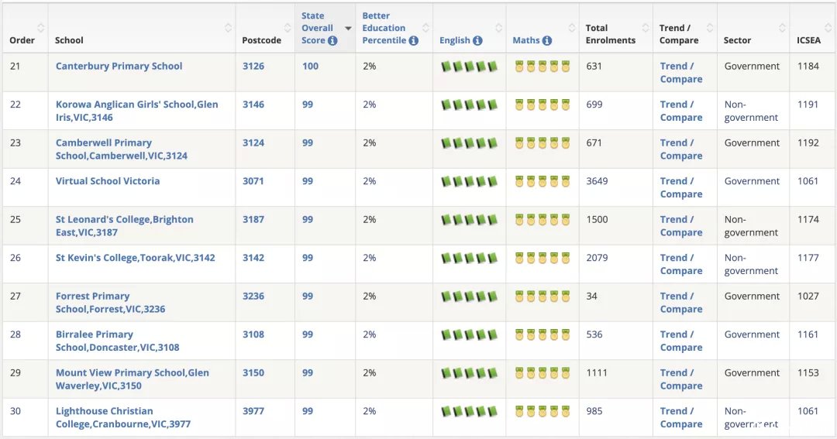
Task: Click Maths medal rating for Mount View Primary
Action: coord(542,373)
